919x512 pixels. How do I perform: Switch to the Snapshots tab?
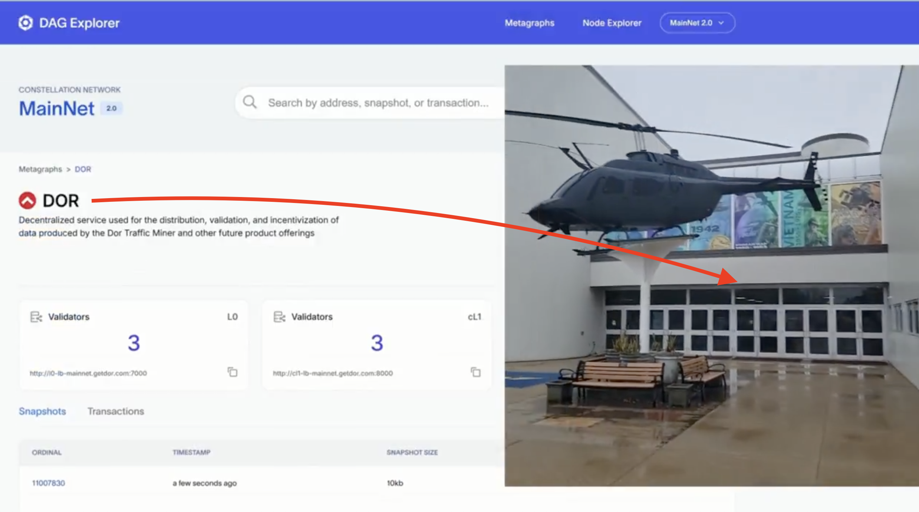(x=42, y=411)
